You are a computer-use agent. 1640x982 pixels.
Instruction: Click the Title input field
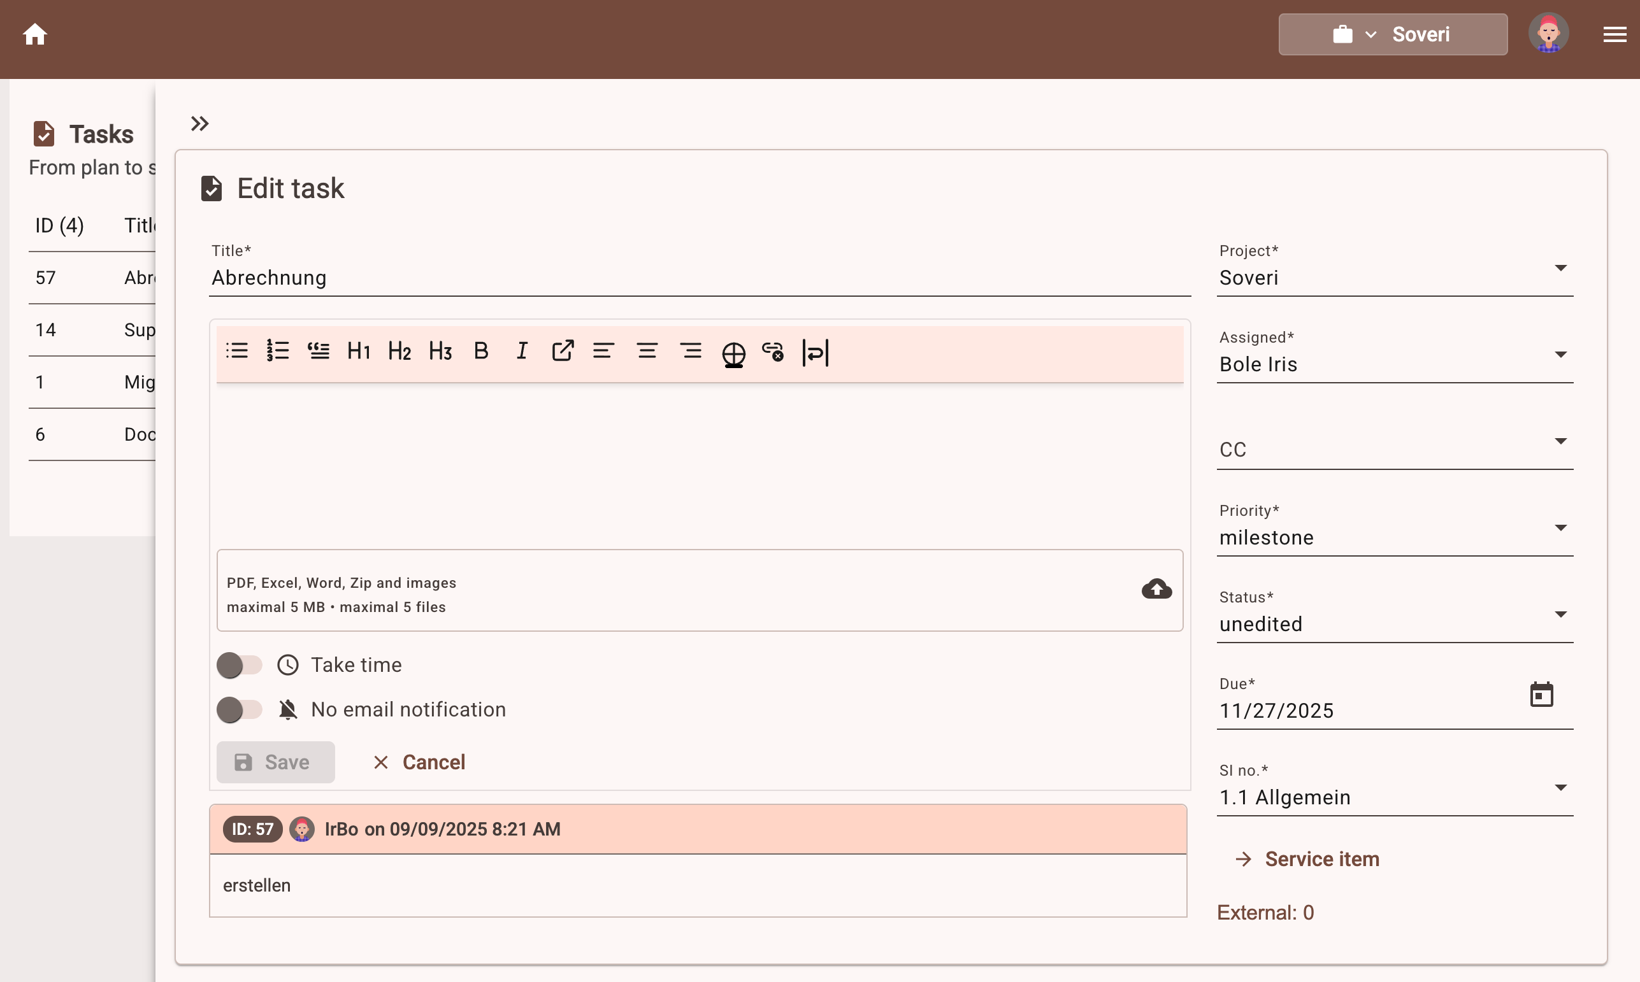[x=698, y=278]
